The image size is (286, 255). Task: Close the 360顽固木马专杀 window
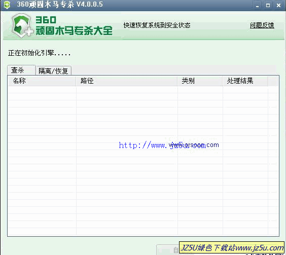point(278,5)
